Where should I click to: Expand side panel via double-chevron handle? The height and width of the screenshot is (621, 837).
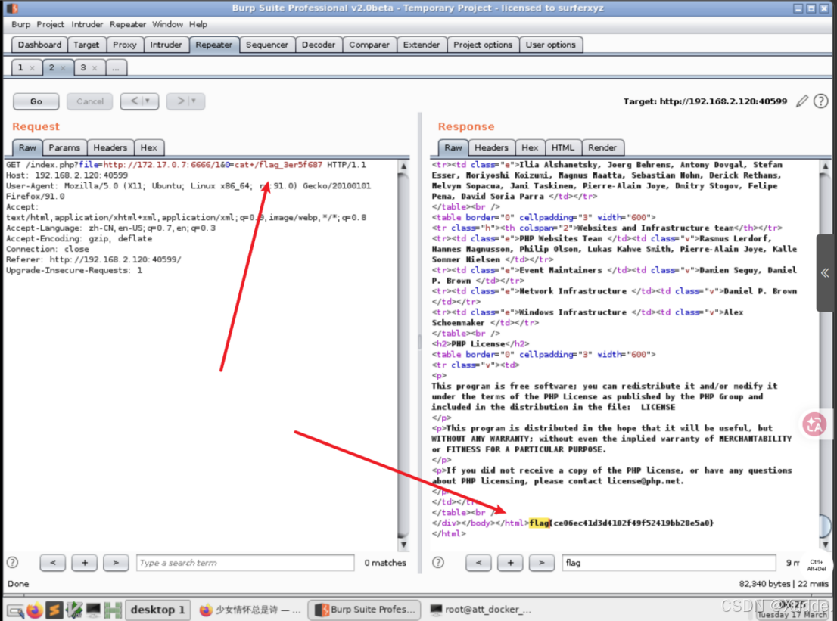click(825, 272)
